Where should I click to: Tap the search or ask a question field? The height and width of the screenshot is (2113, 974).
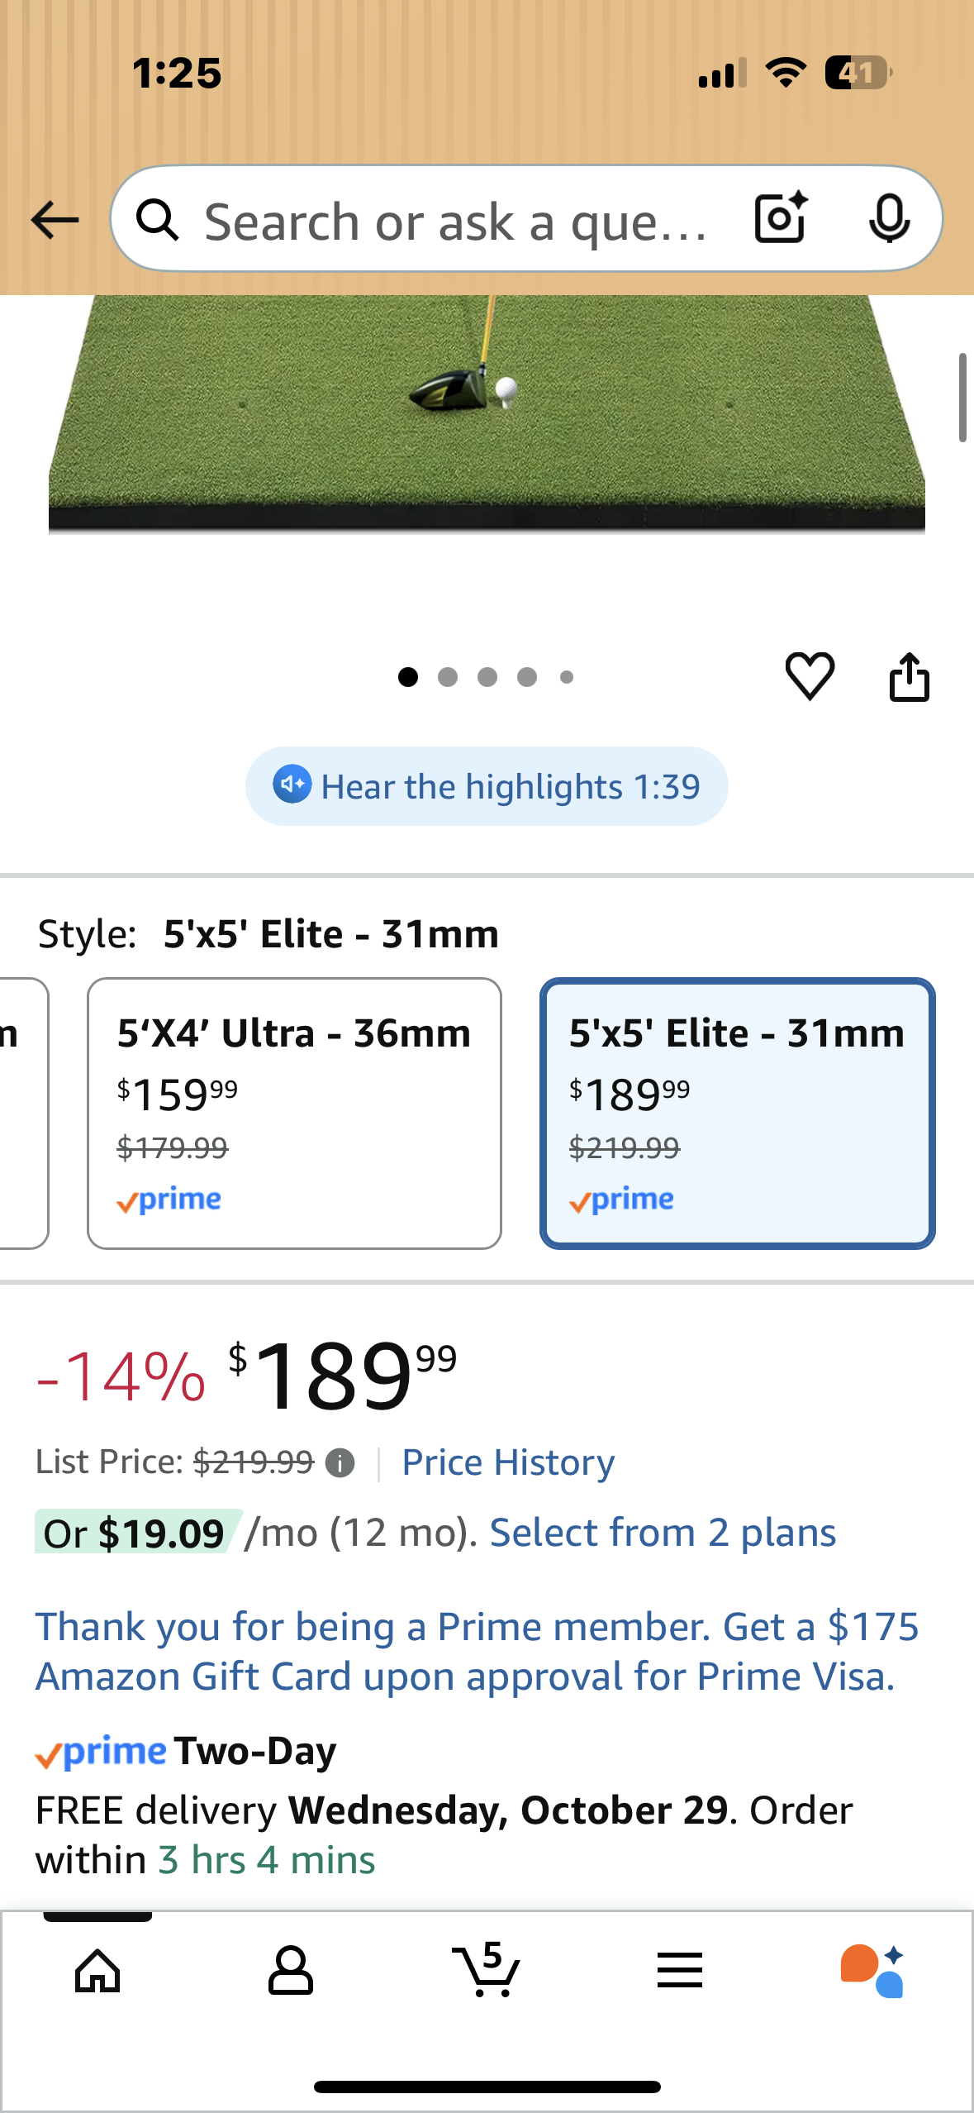[454, 221]
